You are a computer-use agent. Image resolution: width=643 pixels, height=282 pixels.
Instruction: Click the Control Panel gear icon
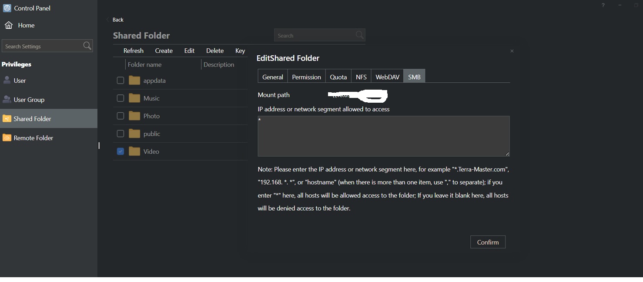coord(7,8)
